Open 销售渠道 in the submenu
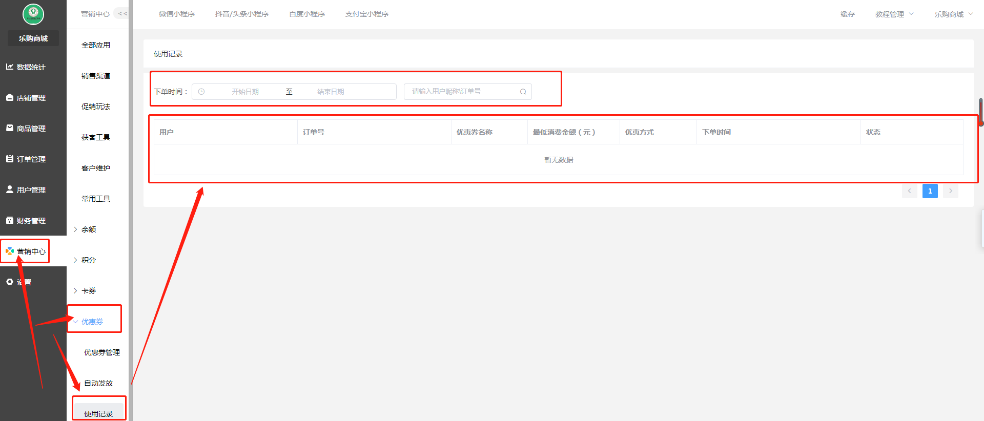Viewport: 984px width, 421px height. pos(96,76)
